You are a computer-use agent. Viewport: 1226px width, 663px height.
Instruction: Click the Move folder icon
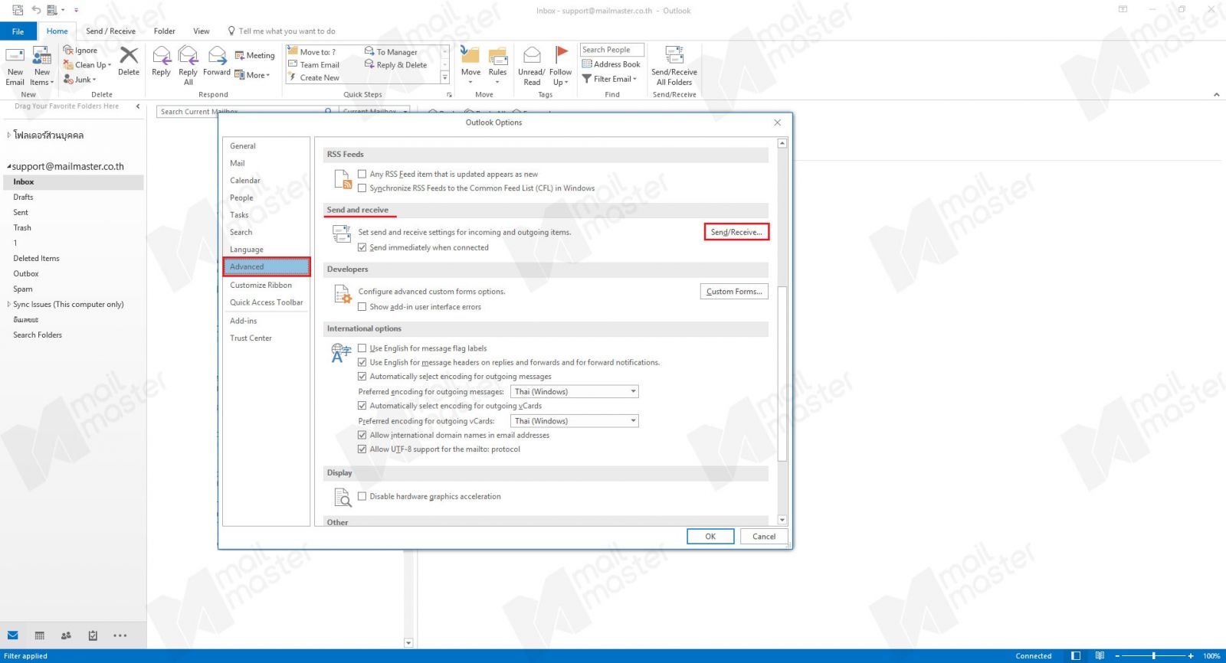(470, 55)
